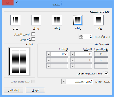The height and width of the screenshot is (97, 114).
Task: Choose the ثلاثة (three columns) preset icon
Action: tap(57, 20)
